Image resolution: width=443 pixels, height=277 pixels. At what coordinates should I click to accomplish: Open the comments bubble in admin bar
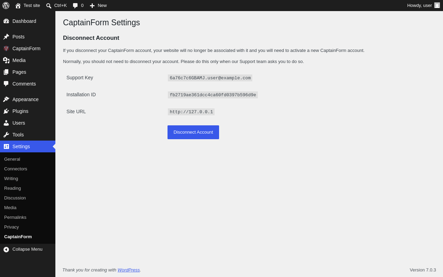tap(78, 6)
